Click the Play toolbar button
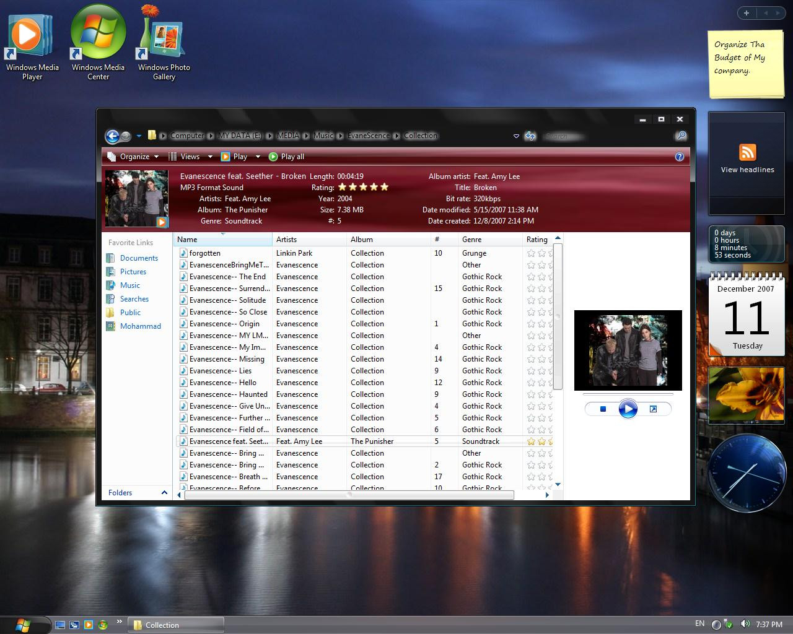Viewport: 793px width, 634px height. click(234, 157)
